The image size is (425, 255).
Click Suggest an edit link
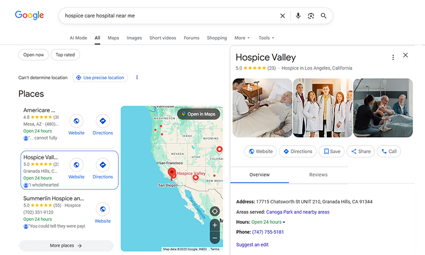click(x=252, y=245)
